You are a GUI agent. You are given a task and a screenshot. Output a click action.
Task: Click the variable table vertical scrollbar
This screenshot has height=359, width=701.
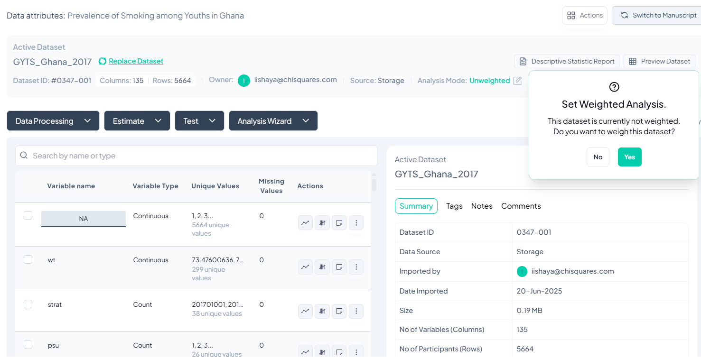tap(374, 184)
